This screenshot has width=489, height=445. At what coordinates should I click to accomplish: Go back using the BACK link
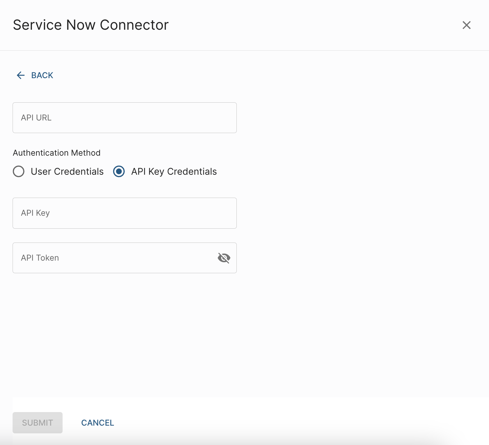[35, 75]
